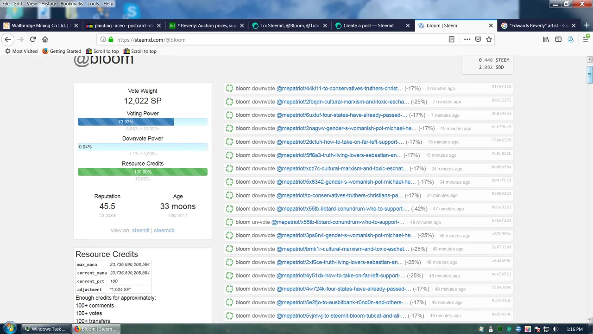This screenshot has height=334, width=593.
Task: Click the Resource Credits 100.00% bar
Action: pos(143,172)
